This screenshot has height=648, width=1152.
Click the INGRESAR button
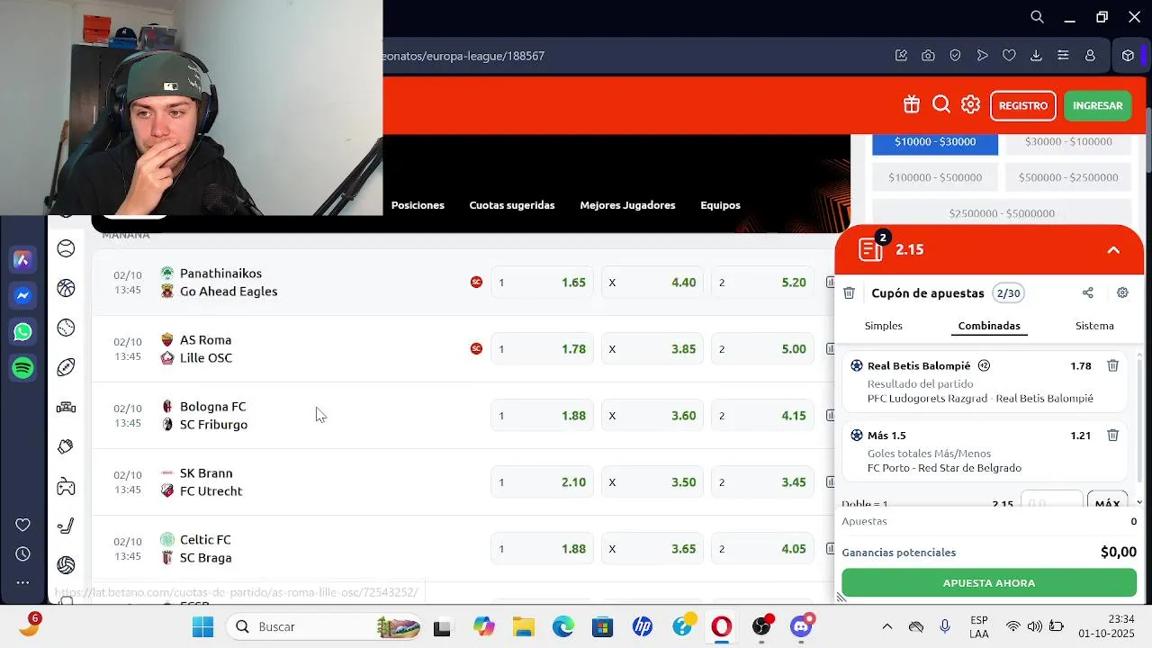(x=1097, y=105)
